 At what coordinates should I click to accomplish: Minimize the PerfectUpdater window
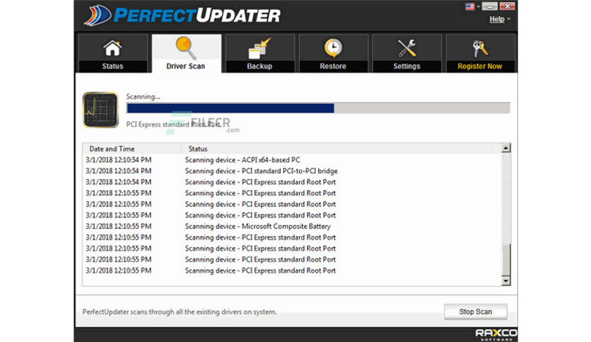490,6
